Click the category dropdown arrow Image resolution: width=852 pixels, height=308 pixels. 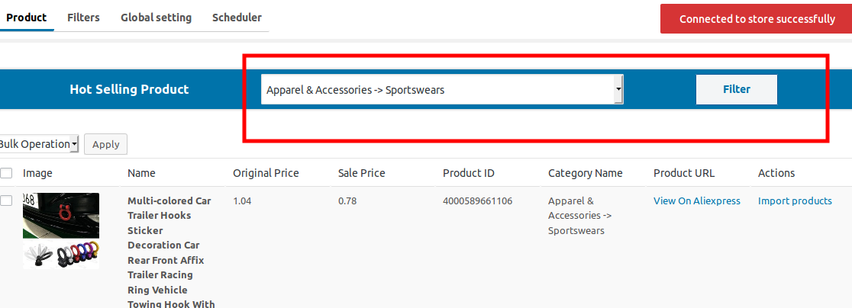click(618, 89)
